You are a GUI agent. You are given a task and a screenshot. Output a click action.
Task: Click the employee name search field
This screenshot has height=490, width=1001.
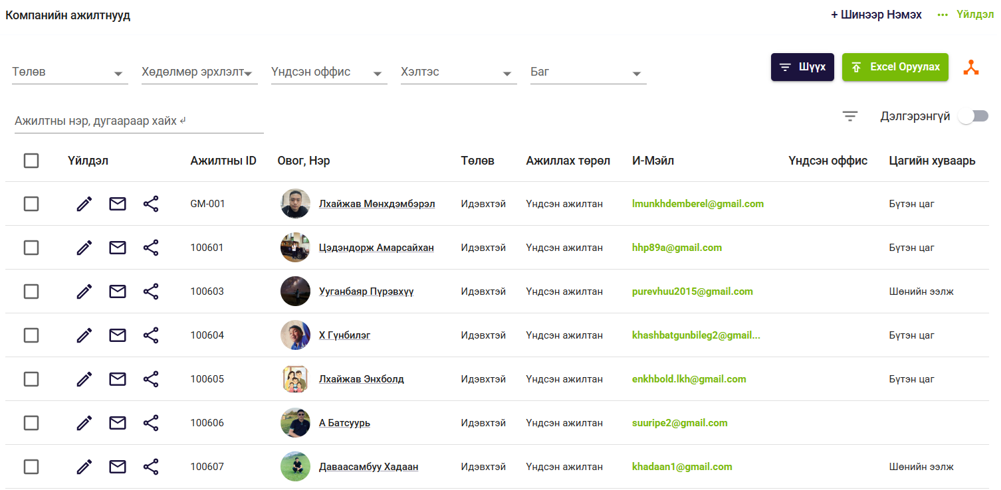138,122
